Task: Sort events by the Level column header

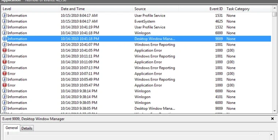Action: tap(30, 9)
